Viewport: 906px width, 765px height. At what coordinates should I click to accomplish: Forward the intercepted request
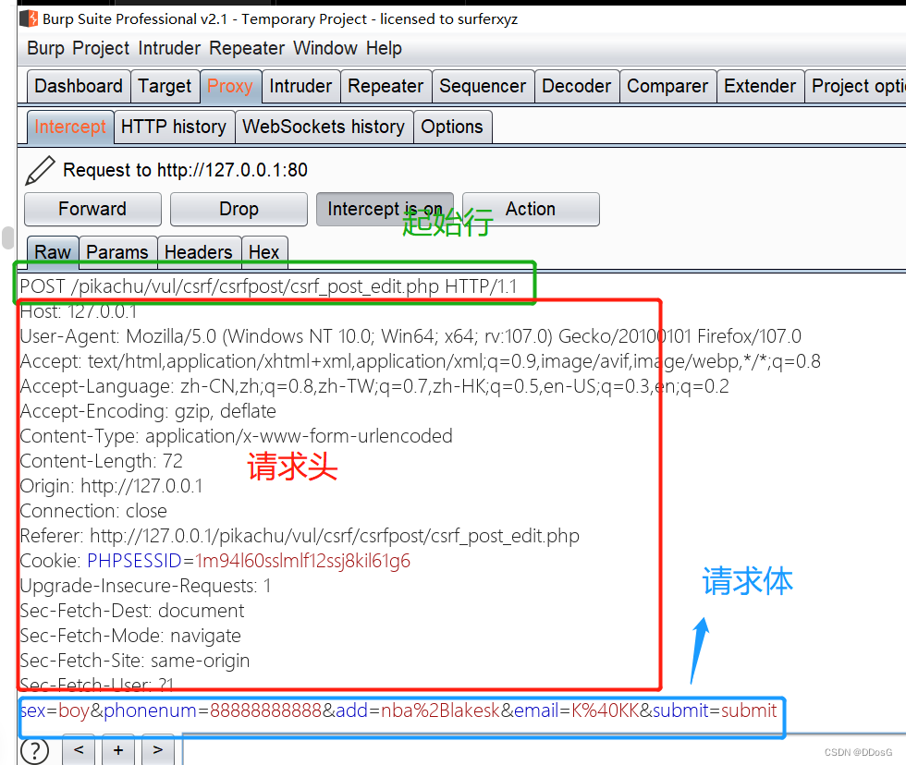[92, 209]
